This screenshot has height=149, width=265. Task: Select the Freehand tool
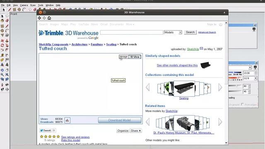(x=7, y=35)
